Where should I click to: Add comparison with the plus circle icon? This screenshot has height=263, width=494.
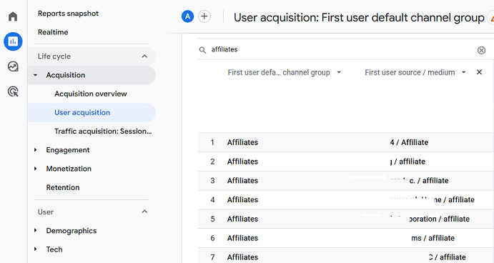pos(204,16)
